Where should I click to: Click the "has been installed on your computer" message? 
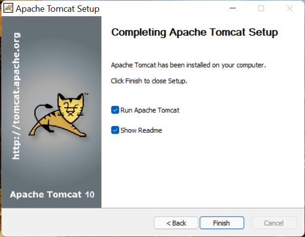pyautogui.click(x=188, y=65)
